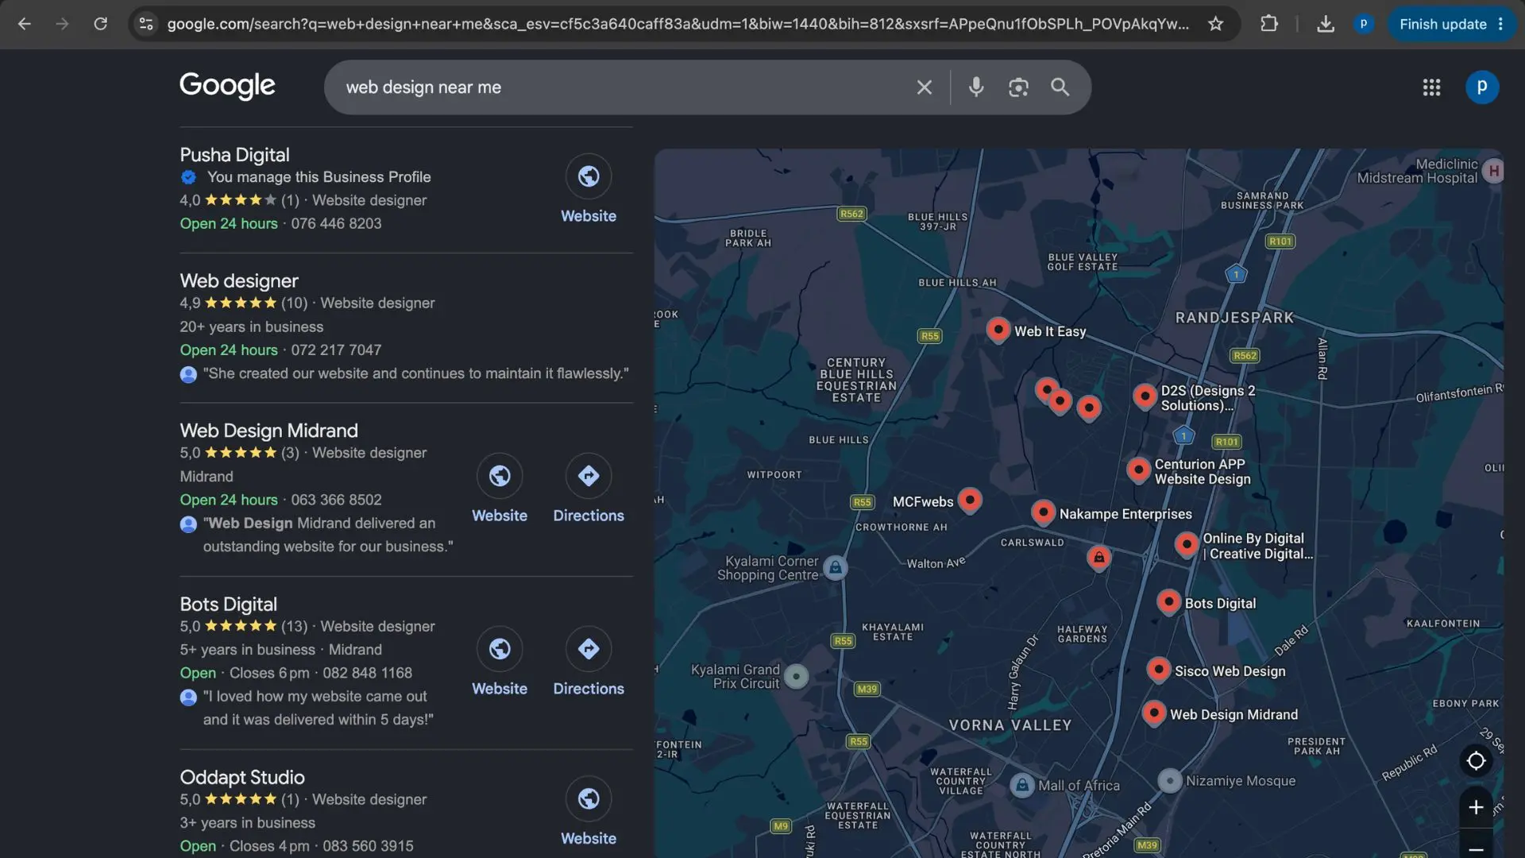Click the VORNA VALLEY map label
The image size is (1525, 858).
coord(1010,725)
